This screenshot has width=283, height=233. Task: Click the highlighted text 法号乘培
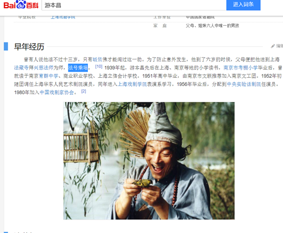[x=78, y=68]
